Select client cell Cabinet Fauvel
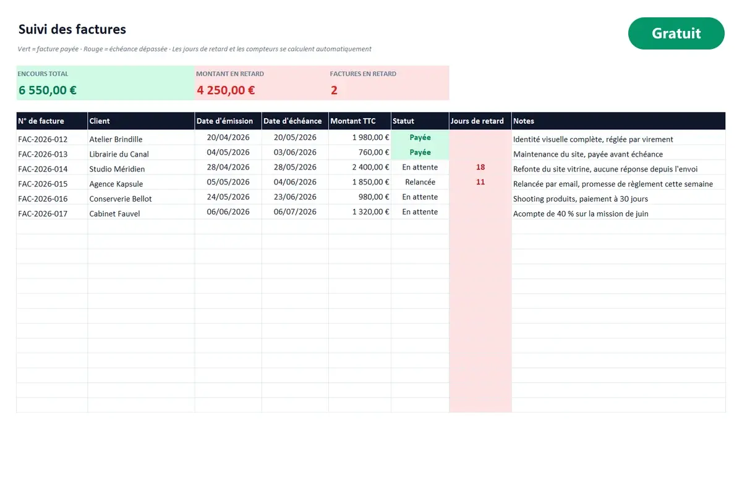The image size is (742, 495). tap(141, 212)
